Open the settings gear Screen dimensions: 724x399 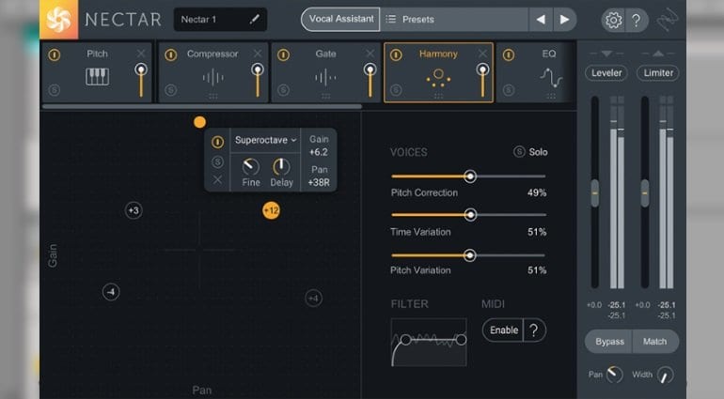[613, 20]
